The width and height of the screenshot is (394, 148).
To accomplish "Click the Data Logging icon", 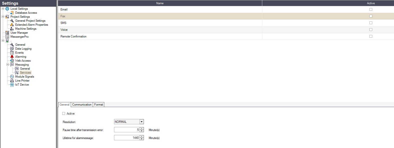I will click(x=12, y=49).
